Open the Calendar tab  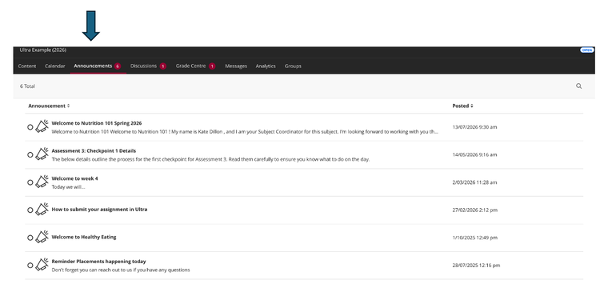[x=55, y=66]
